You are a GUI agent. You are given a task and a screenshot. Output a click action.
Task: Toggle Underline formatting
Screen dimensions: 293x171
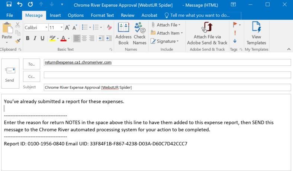(x=42, y=38)
